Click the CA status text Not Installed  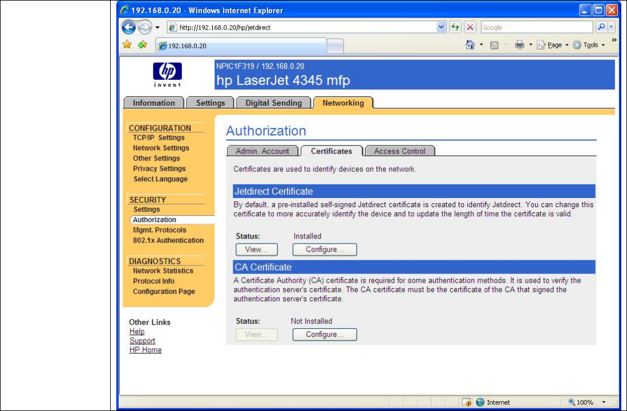pos(312,321)
